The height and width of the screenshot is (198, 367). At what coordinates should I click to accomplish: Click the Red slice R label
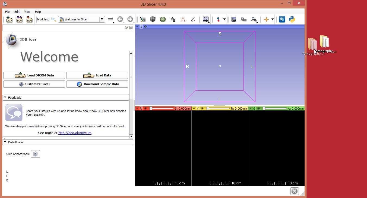coord(141,109)
